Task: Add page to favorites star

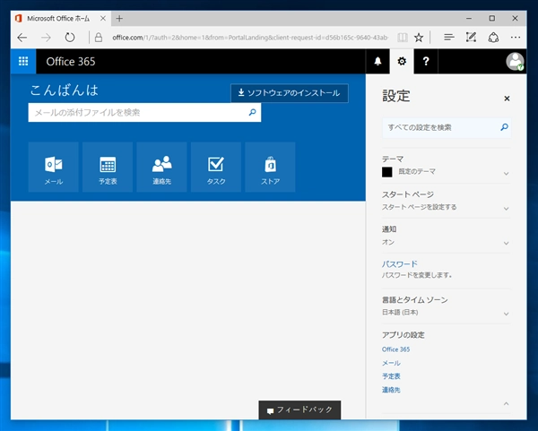Action: (419, 38)
